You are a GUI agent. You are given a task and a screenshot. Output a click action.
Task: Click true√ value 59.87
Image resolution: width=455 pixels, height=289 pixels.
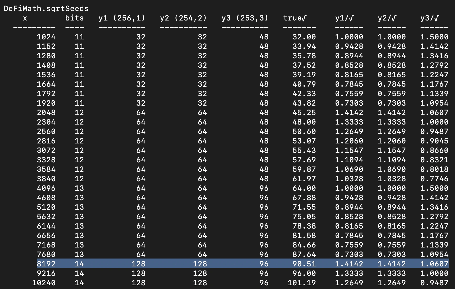click(304, 169)
